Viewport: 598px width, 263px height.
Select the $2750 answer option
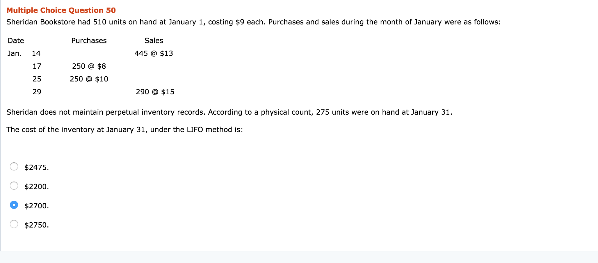(x=14, y=224)
